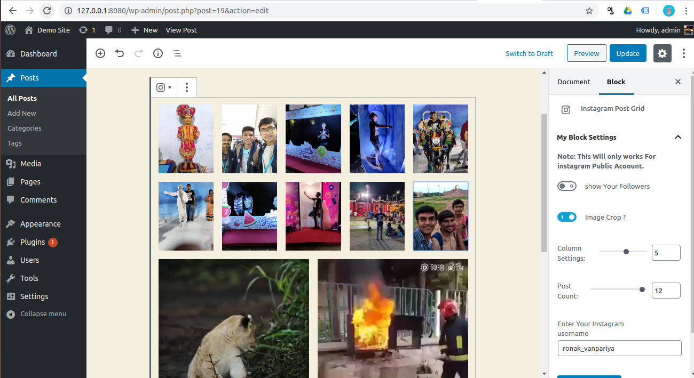
Task: Open the block navigation list icon
Action: [x=177, y=53]
